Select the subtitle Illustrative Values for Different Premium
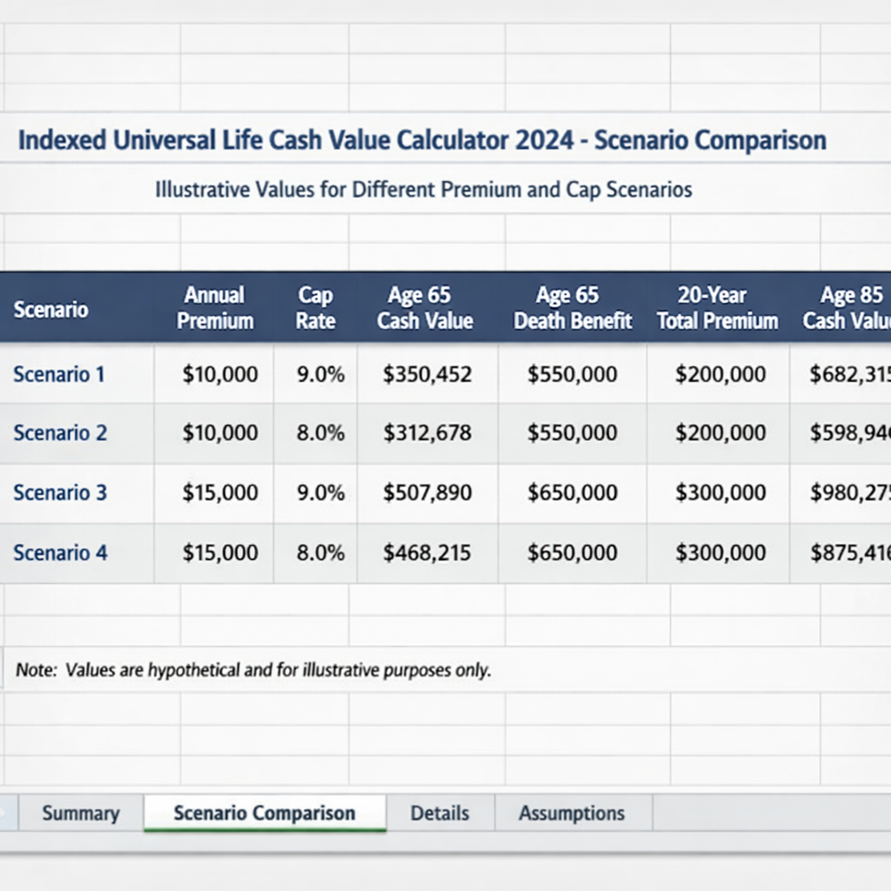Screen dimensions: 891x891 [x=424, y=190]
